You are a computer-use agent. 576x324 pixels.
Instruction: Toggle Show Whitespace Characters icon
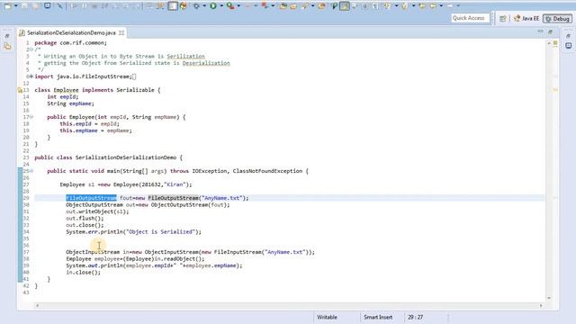pyautogui.click(x=375, y=6)
